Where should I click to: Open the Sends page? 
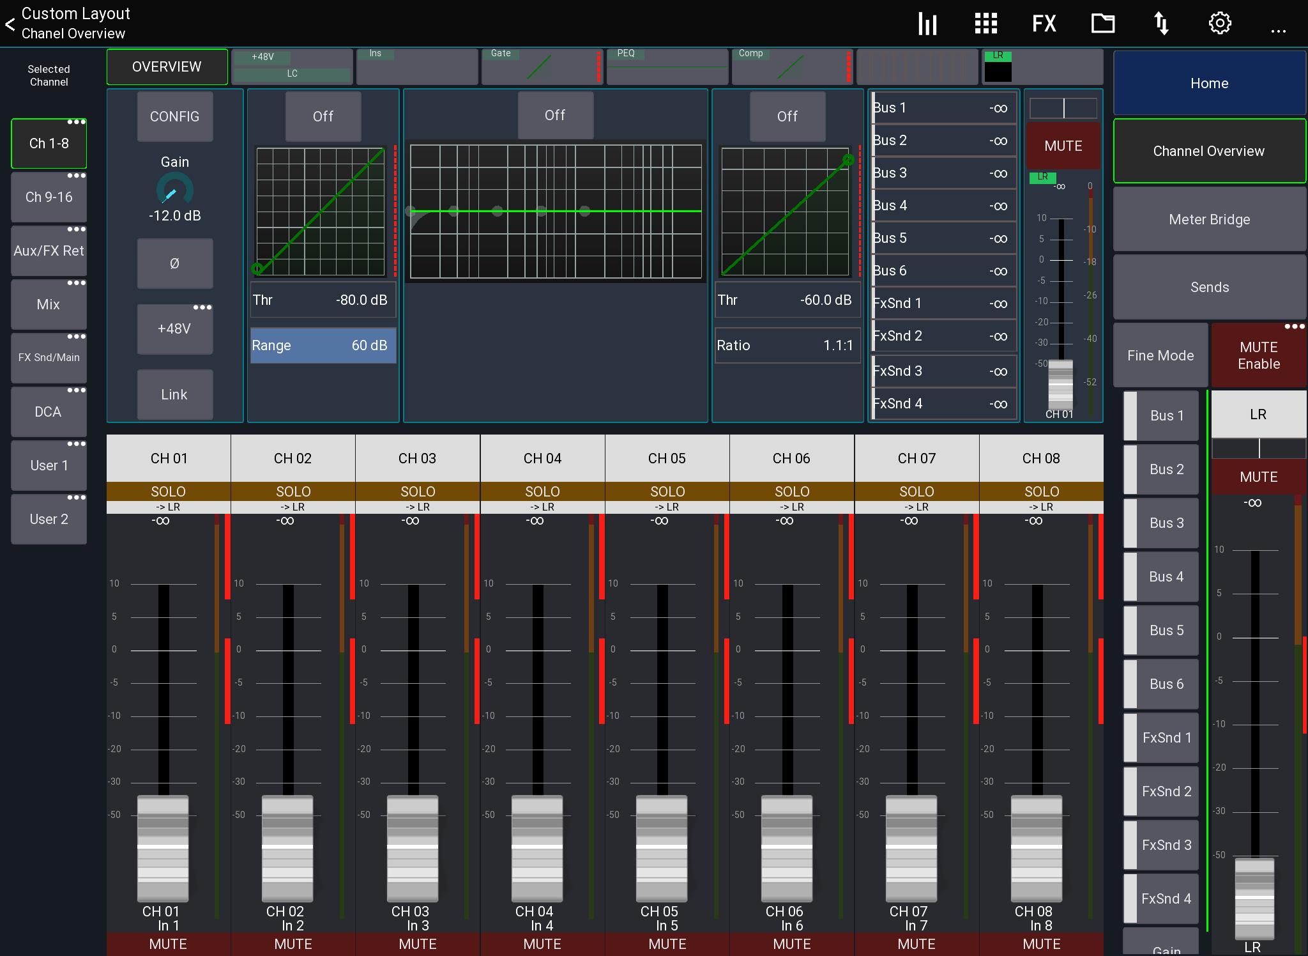point(1209,287)
